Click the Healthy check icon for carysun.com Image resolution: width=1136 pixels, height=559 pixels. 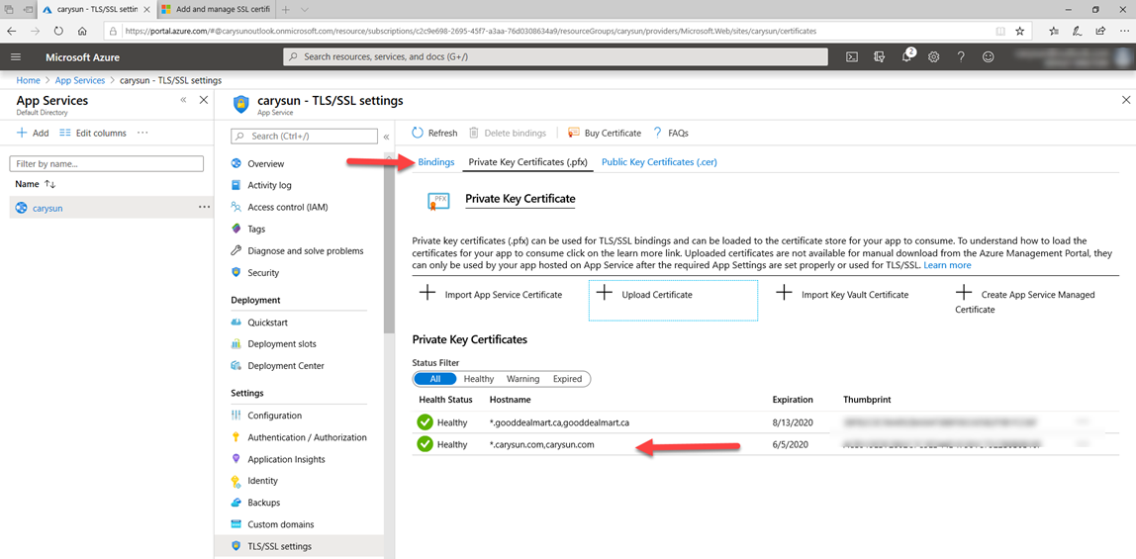pos(424,444)
